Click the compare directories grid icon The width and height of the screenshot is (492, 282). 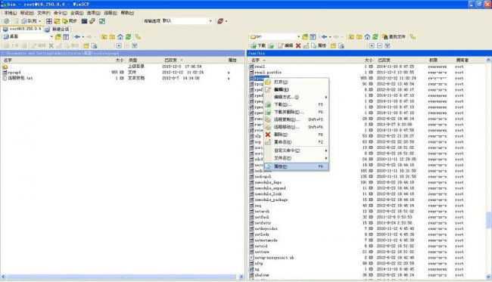[49, 21]
